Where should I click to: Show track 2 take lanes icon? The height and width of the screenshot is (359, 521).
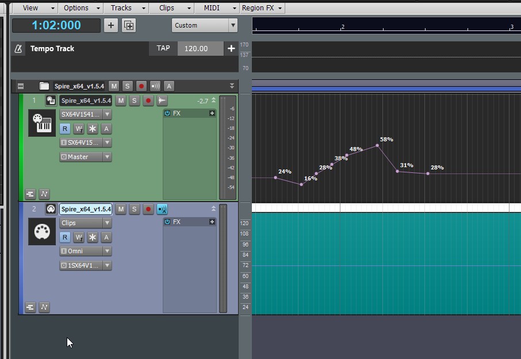point(30,307)
